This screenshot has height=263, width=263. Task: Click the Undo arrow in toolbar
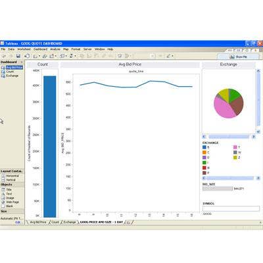coord(4,56)
